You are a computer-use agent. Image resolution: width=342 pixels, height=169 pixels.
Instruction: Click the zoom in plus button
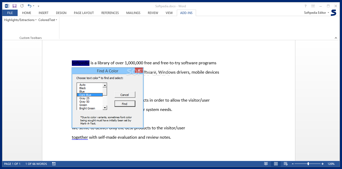pos(323,164)
